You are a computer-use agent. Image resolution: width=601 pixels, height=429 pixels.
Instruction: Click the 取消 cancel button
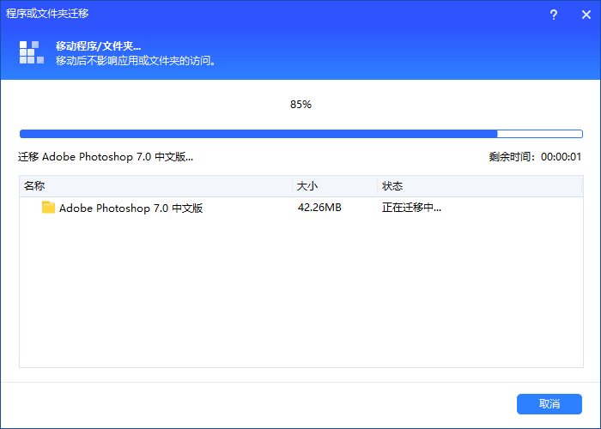coord(549,404)
